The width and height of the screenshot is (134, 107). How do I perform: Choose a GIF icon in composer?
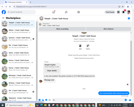tap(50, 100)
